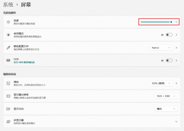
Task: Click the 显示方向 row label
Action: [18, 109]
